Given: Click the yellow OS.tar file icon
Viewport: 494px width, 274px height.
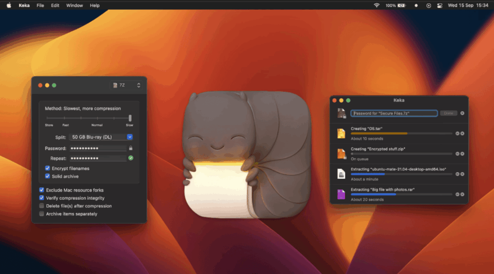Looking at the screenshot, I should tap(341, 134).
